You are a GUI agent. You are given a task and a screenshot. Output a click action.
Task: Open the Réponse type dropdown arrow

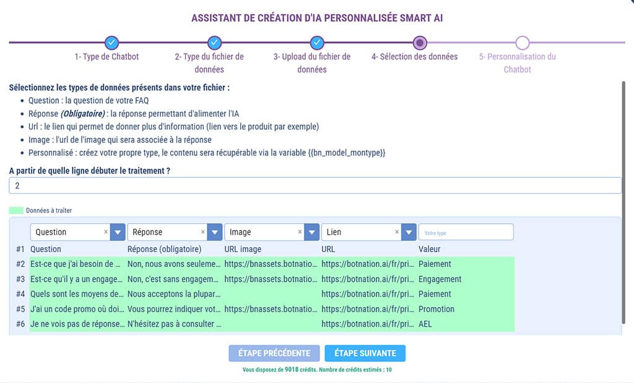click(215, 232)
